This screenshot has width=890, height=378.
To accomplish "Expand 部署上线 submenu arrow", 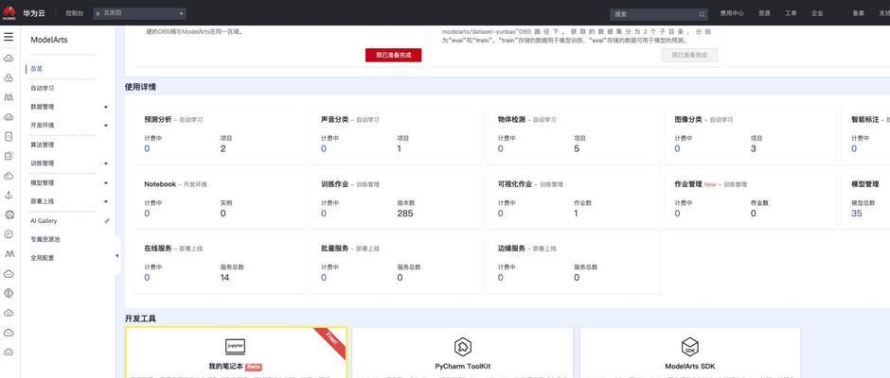I will click(106, 201).
